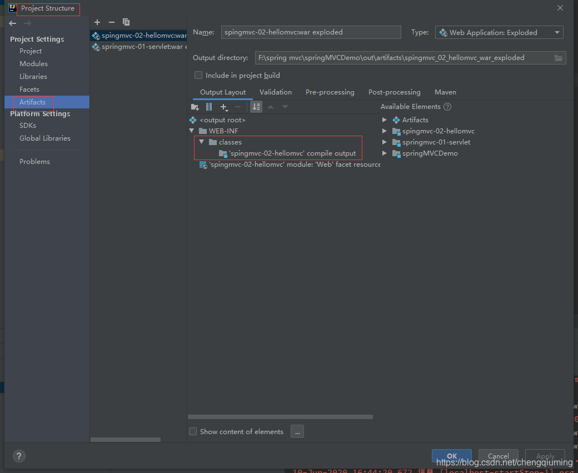Click the OK button

451,456
